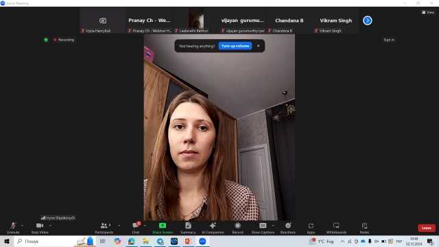
Task: Open Zoom Apps
Action: tap(311, 228)
